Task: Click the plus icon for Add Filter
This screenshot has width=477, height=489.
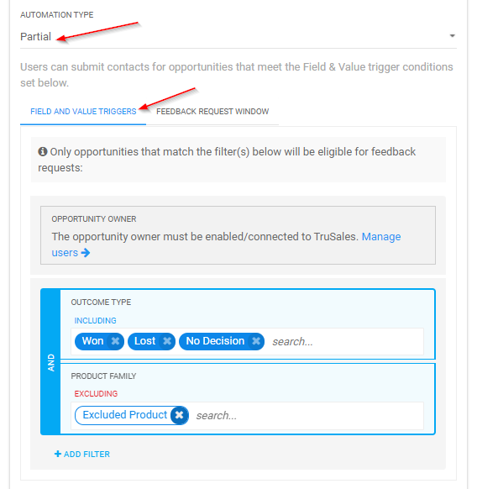Action: point(58,454)
